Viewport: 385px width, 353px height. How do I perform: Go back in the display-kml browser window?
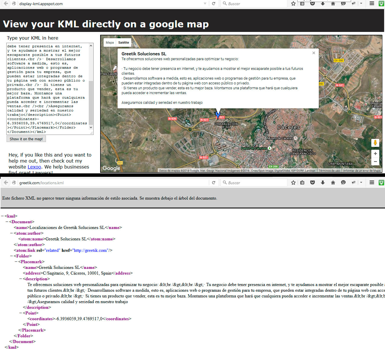pyautogui.click(x=6, y=3)
